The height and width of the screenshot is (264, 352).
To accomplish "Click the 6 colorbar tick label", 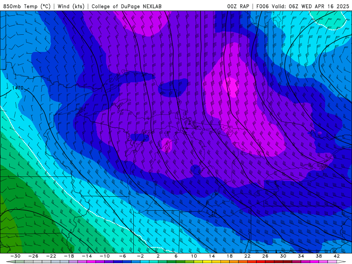I will 176,256.
